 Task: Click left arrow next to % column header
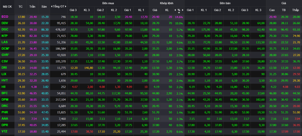[x=175, y=10]
